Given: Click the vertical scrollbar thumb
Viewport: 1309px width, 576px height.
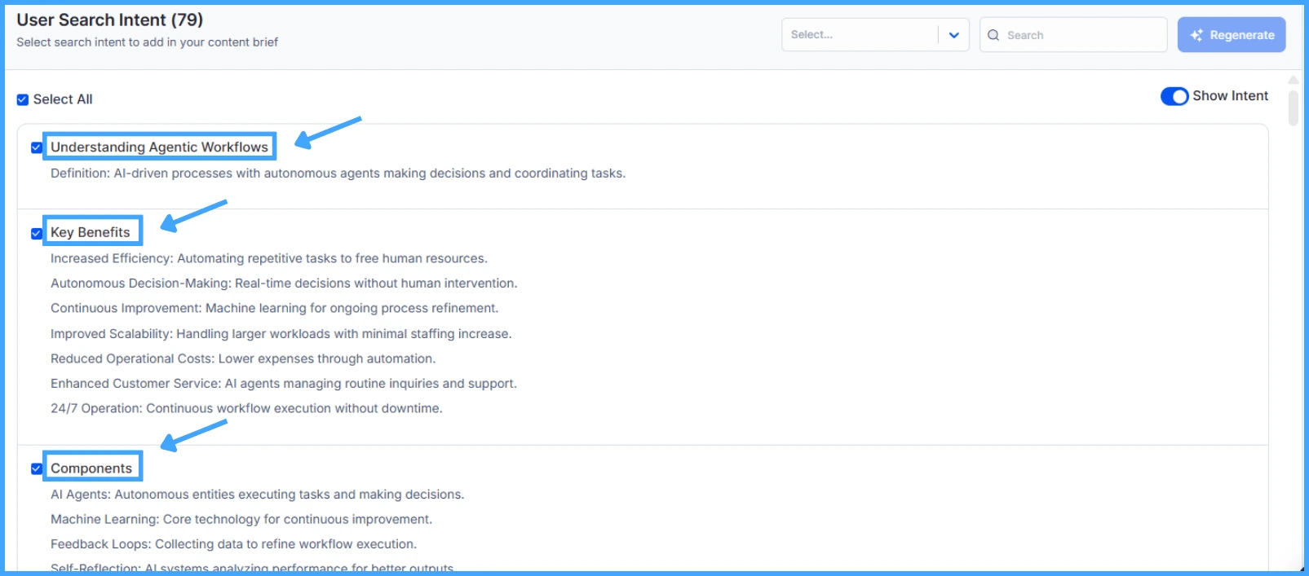Looking at the screenshot, I should (1293, 108).
